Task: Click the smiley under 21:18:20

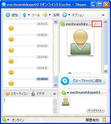Action: click(x=11, y=83)
